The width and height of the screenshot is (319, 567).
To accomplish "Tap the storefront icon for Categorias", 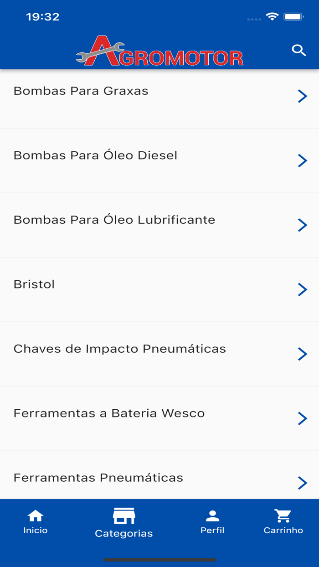I will tap(123, 515).
